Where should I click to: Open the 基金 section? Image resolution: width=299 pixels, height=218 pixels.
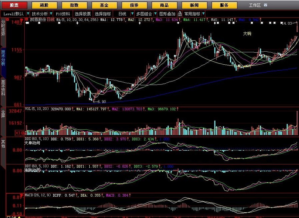[x=104, y=5]
